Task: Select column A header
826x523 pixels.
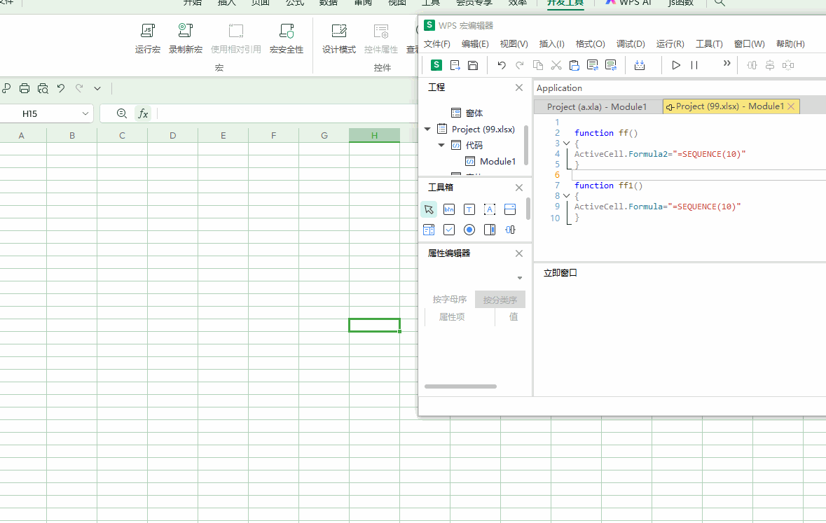Action: (22, 135)
